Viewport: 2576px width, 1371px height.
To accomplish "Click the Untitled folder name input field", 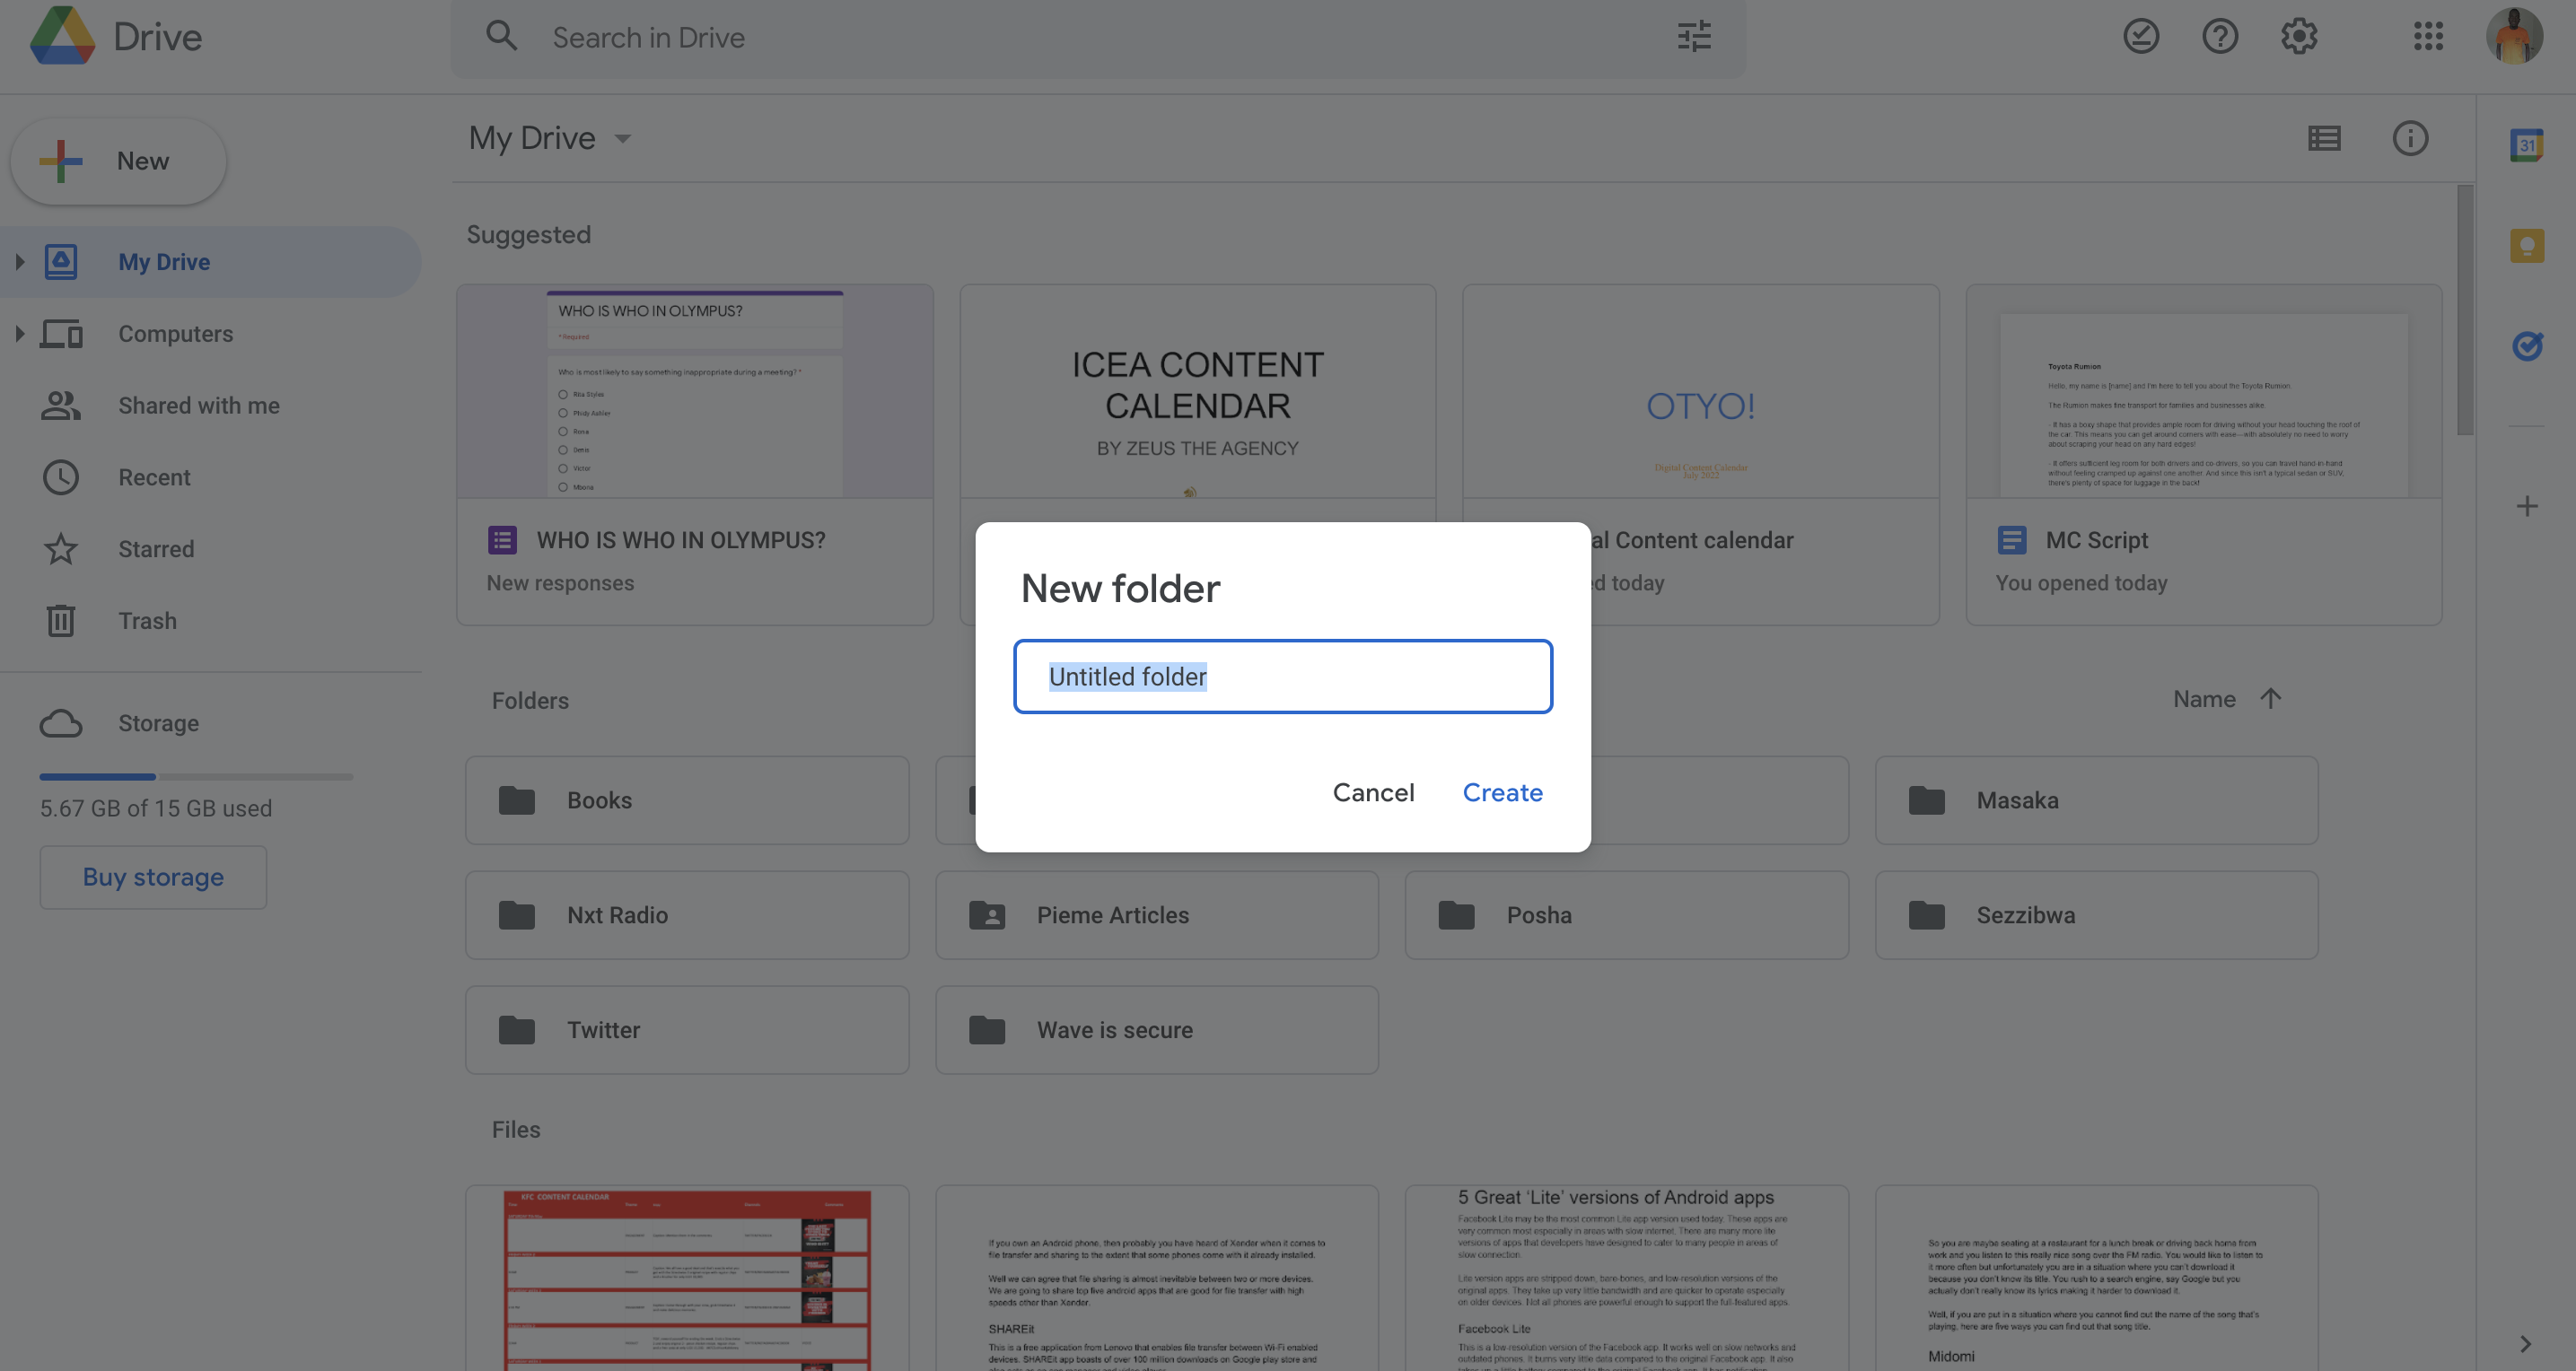I will point(1281,677).
